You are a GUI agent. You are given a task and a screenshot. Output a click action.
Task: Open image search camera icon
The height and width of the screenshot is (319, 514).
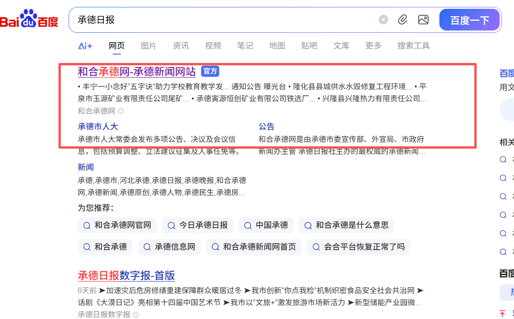(x=423, y=20)
